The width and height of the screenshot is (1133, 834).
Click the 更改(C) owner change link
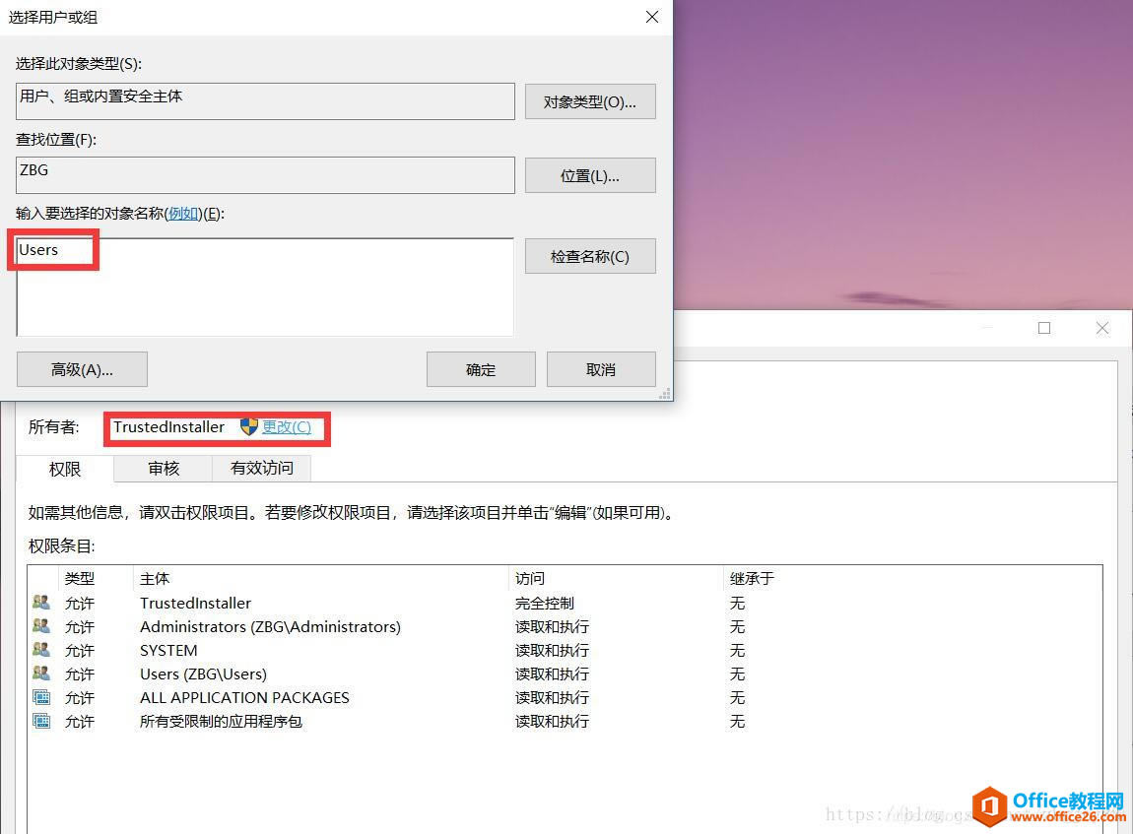click(x=286, y=427)
